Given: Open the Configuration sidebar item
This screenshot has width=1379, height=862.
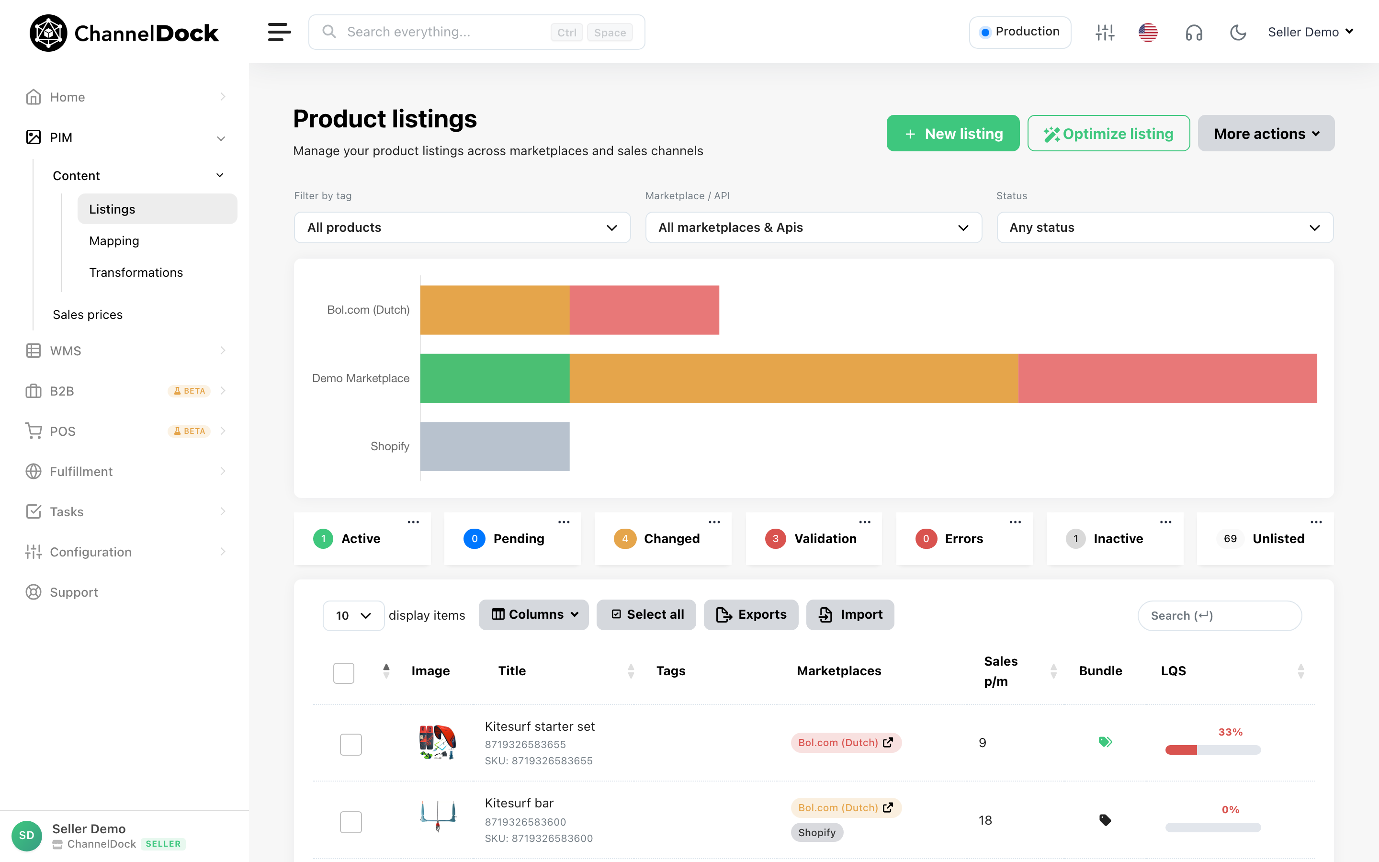Looking at the screenshot, I should (x=125, y=552).
